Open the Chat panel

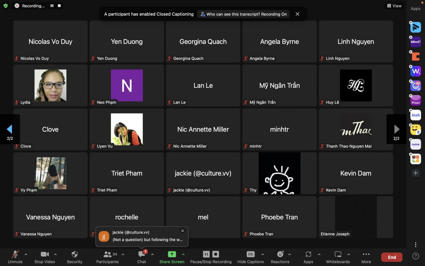(x=142, y=257)
